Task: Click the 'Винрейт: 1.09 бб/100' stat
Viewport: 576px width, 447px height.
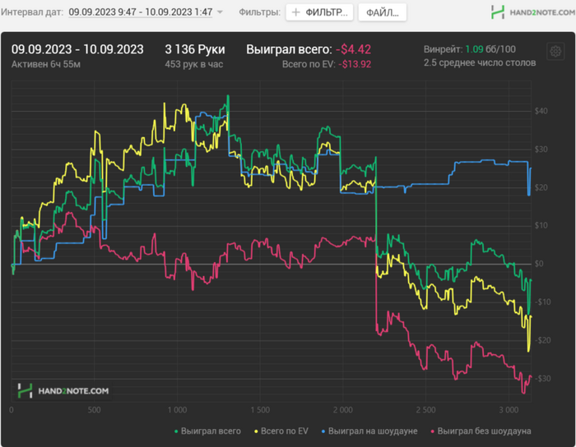Action: click(470, 49)
